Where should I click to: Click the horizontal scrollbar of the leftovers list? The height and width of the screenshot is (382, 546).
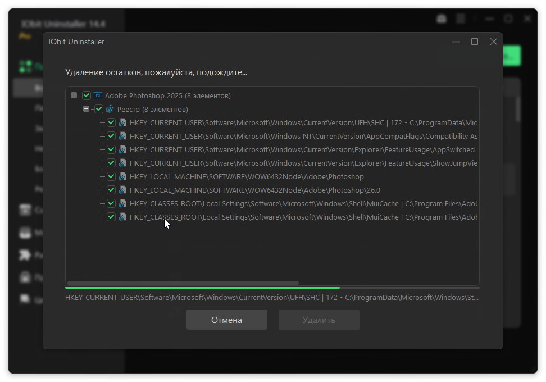[183, 283]
